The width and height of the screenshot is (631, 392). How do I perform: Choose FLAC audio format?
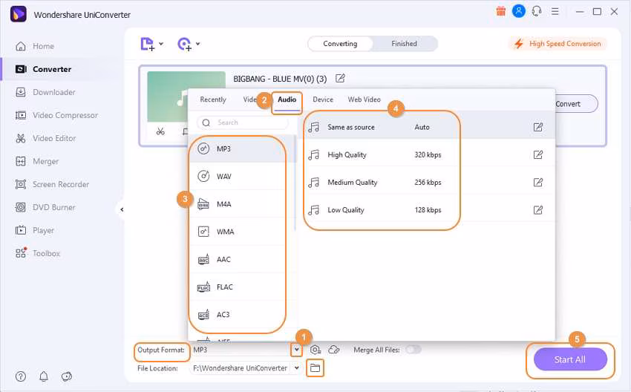coord(241,287)
